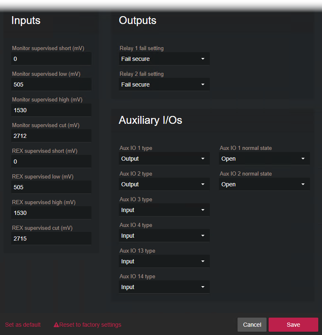Click Reset to factory settings link
This screenshot has height=335, width=322.
coord(90,325)
